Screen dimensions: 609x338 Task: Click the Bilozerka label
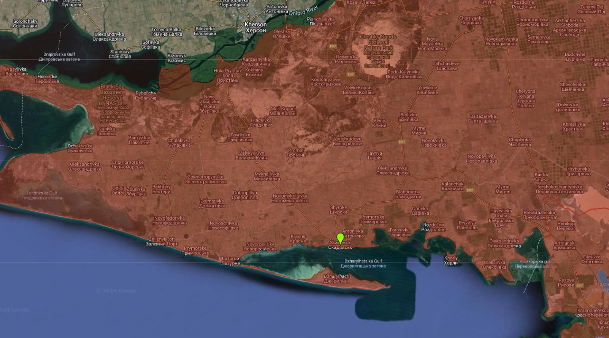(x=205, y=31)
